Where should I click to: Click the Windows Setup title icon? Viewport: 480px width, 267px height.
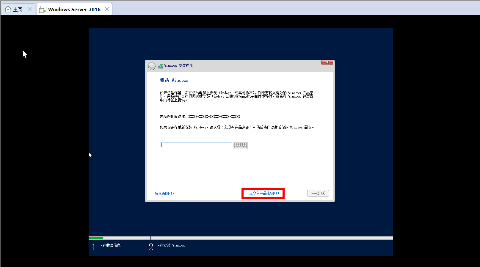[161, 66]
